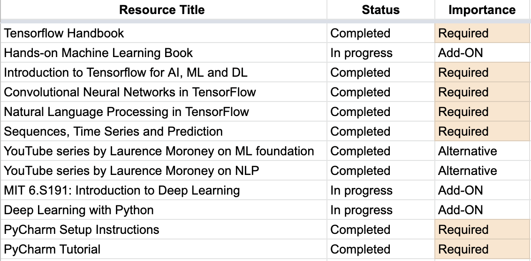This screenshot has width=531, height=261.
Task: Click the Required cell for Tensorflow Handbook
Action: click(463, 33)
